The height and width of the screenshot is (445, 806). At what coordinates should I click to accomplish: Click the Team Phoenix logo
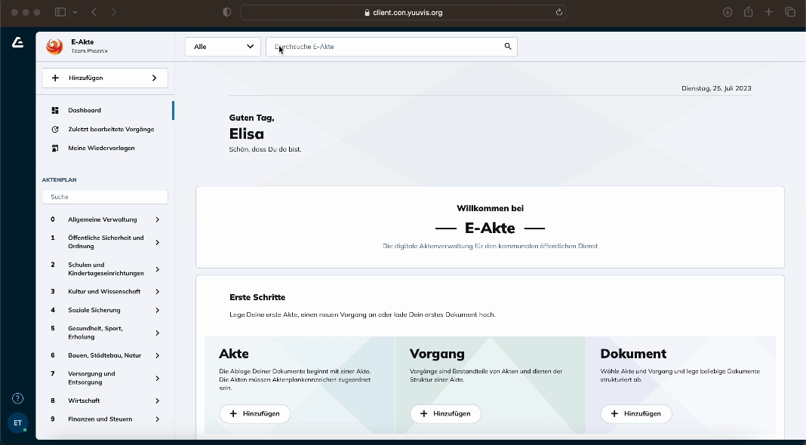coord(54,47)
